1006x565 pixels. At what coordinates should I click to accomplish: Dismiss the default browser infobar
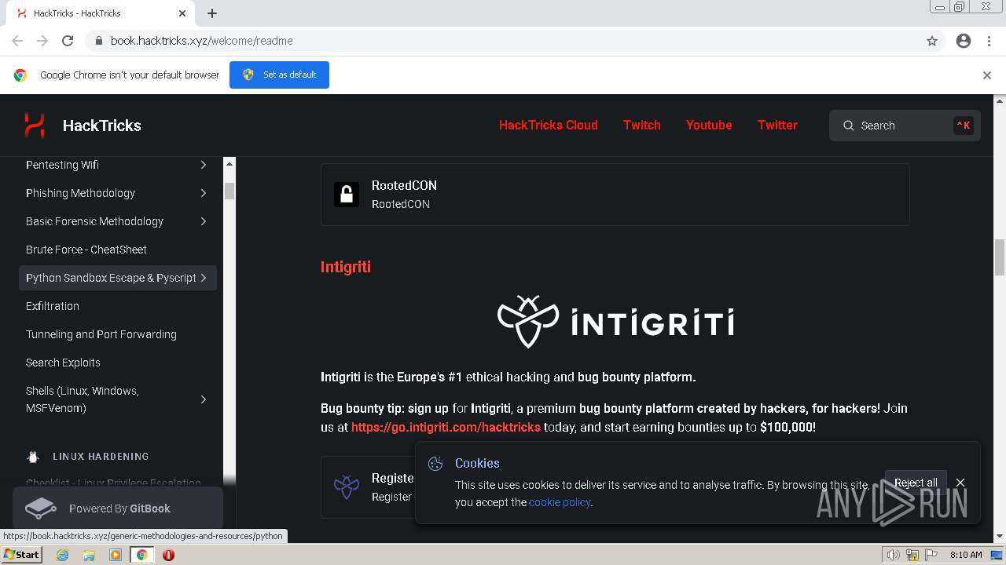[x=987, y=75]
